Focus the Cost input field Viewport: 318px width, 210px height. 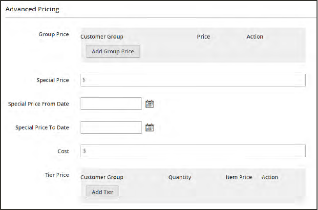[193, 151]
